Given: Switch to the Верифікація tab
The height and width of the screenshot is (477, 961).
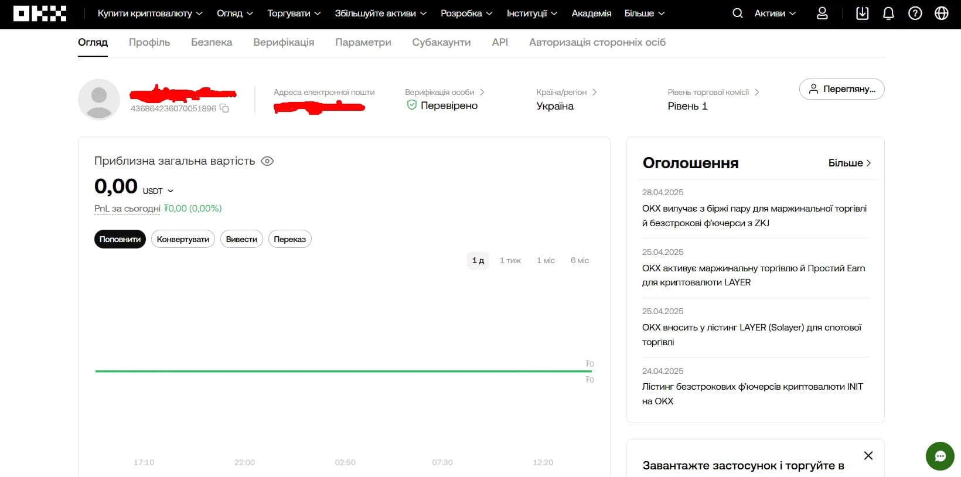Looking at the screenshot, I should coord(284,42).
